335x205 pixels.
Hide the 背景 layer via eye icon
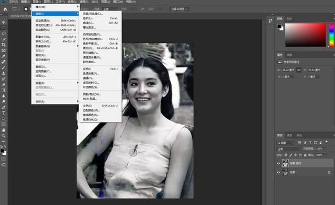click(278, 173)
